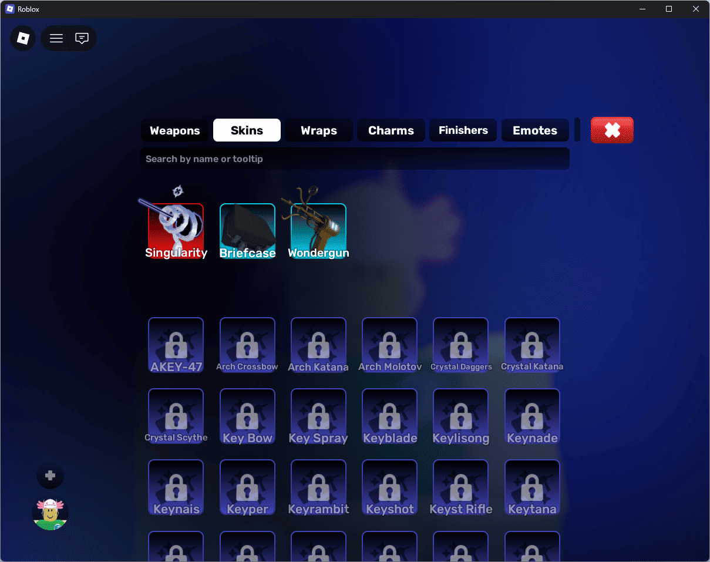Select the Skins tab
Image resolution: width=710 pixels, height=562 pixels.
tap(247, 130)
